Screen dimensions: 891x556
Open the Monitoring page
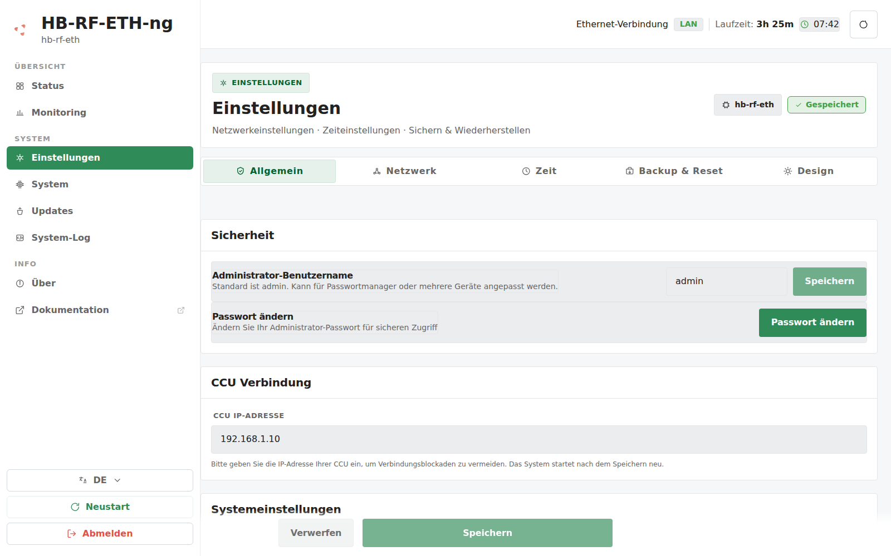[100, 113]
